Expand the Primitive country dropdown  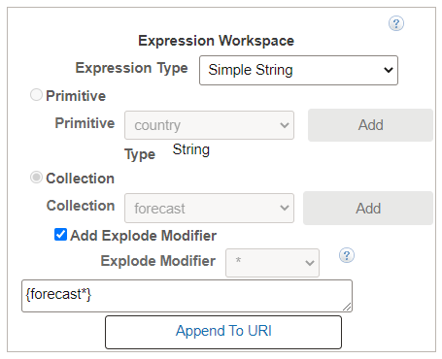pos(209,125)
